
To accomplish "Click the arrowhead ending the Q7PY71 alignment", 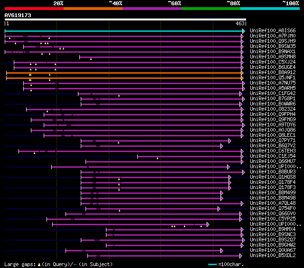I will pyautogui.click(x=230, y=141).
